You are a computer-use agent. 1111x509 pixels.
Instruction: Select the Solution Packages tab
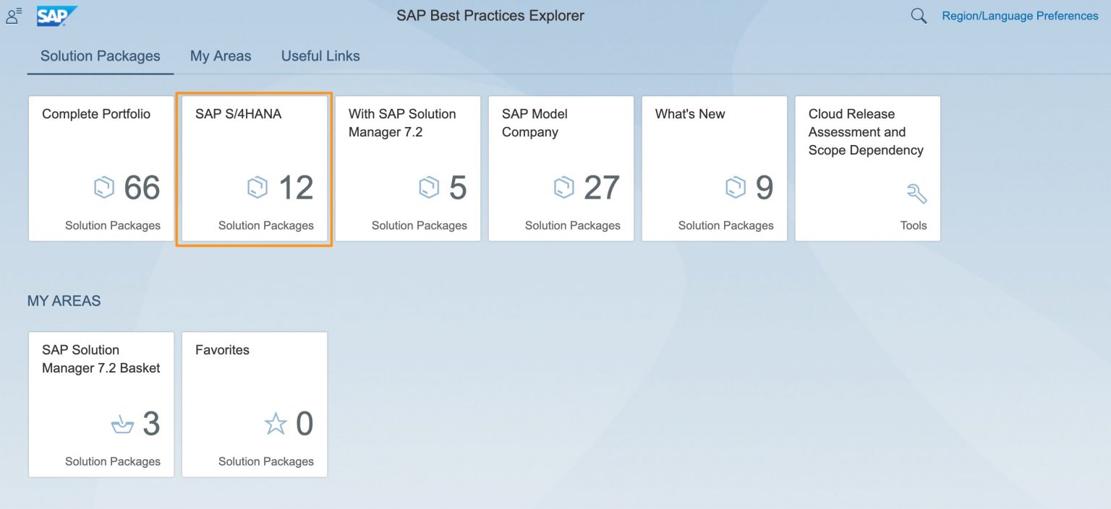pos(99,56)
